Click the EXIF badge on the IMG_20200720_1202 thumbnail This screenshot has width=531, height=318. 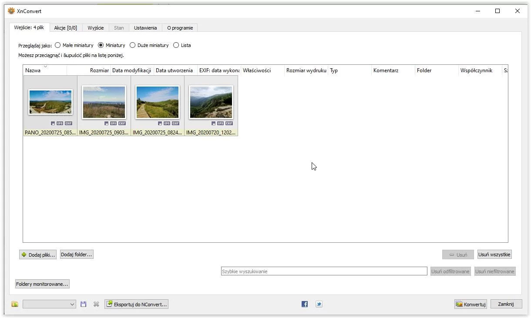tap(229, 124)
